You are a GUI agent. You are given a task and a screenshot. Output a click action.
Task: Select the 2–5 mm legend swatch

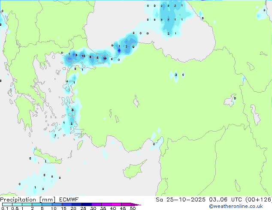coord(37,204)
